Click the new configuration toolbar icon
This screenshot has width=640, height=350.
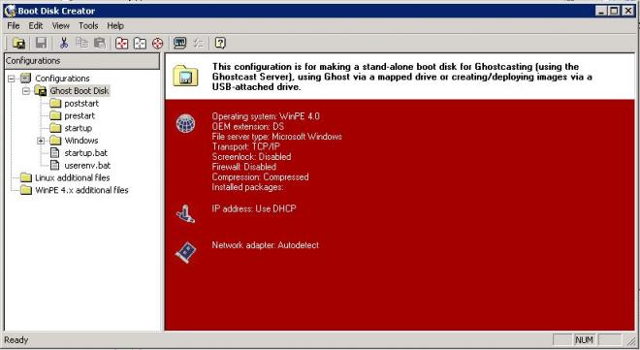point(18,43)
